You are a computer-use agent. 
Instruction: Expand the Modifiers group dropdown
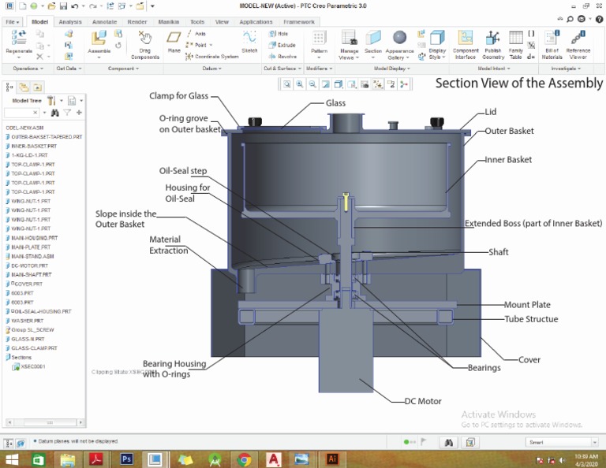click(320, 69)
